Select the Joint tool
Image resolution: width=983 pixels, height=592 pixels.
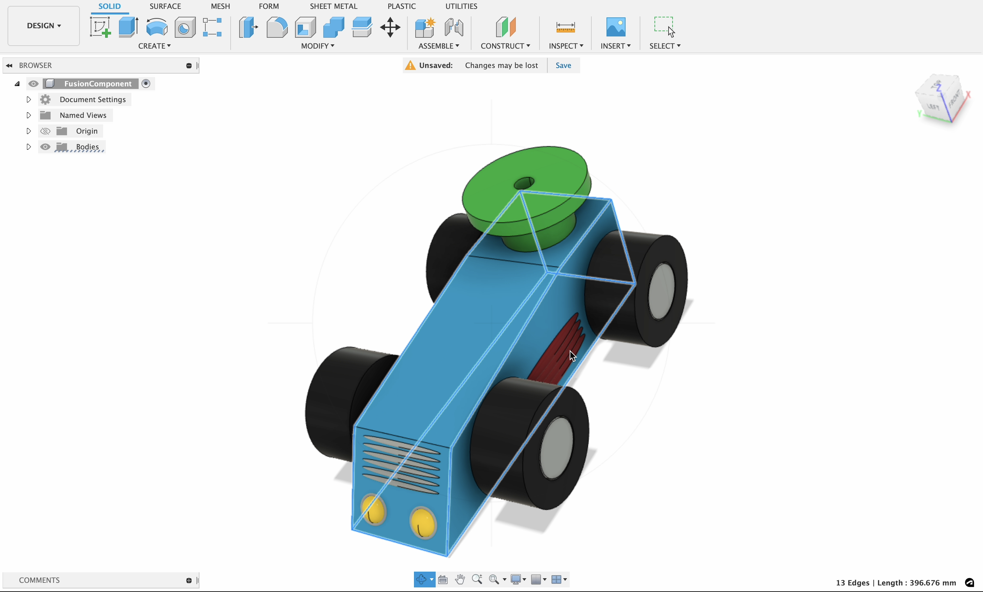(454, 27)
